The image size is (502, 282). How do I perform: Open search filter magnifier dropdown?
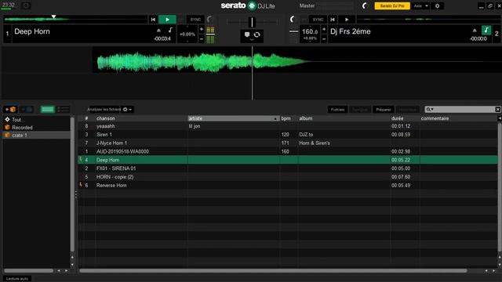click(x=430, y=110)
